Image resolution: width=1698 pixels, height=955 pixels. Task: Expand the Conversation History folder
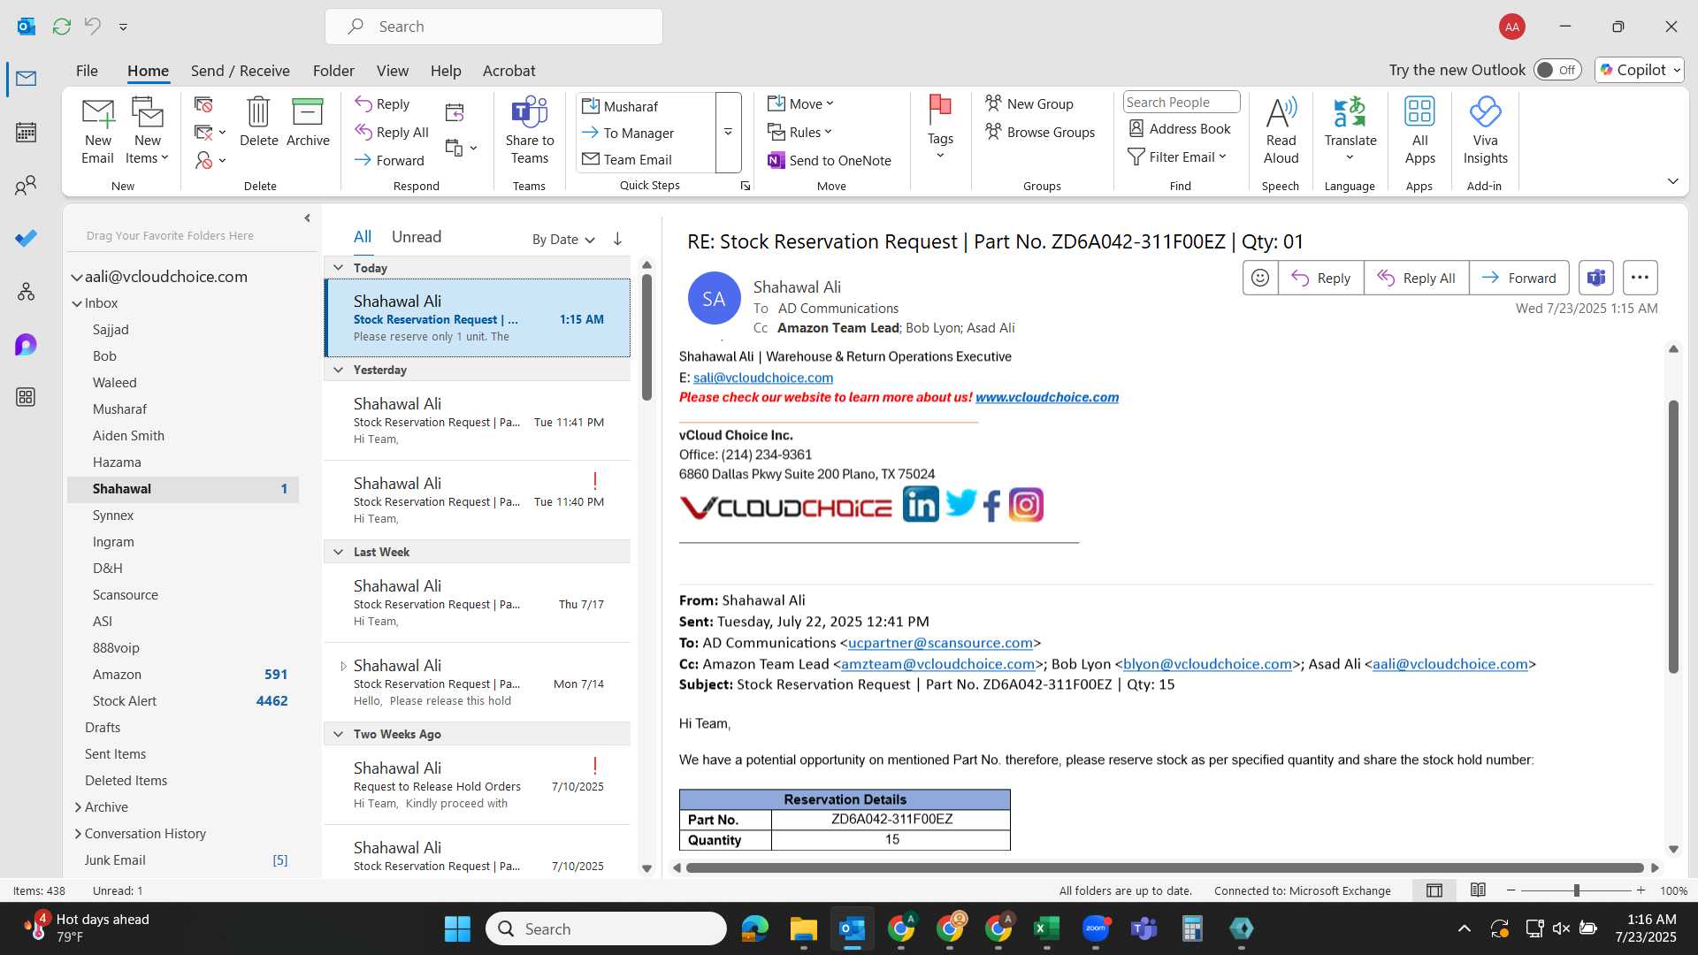[78, 834]
